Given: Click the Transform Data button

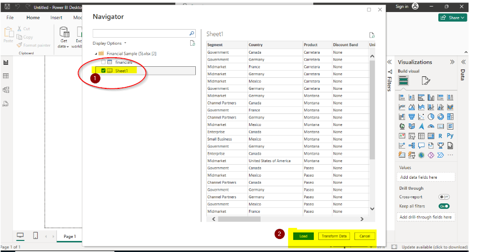Looking at the screenshot, I should [334, 236].
